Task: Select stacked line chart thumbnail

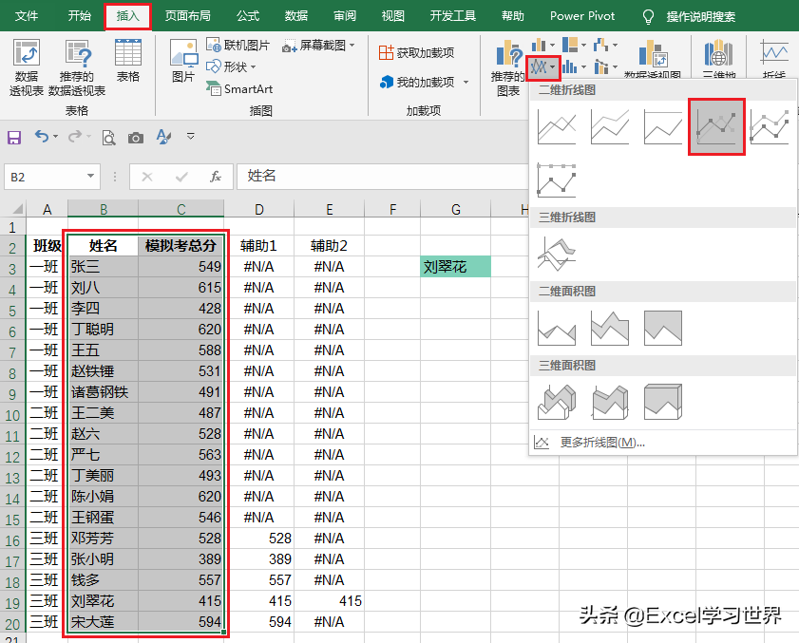Action: point(609,127)
